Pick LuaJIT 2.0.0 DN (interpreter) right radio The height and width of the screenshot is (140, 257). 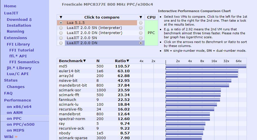point(140,33)
